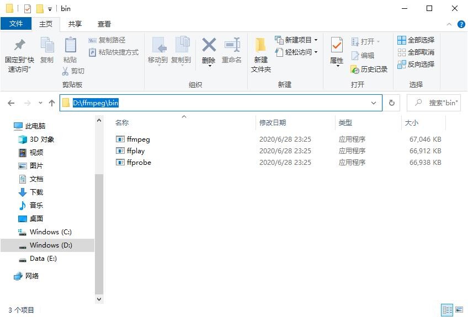Click 全部选择 to select all items
Screen dimensions: 468x317
(x=416, y=40)
